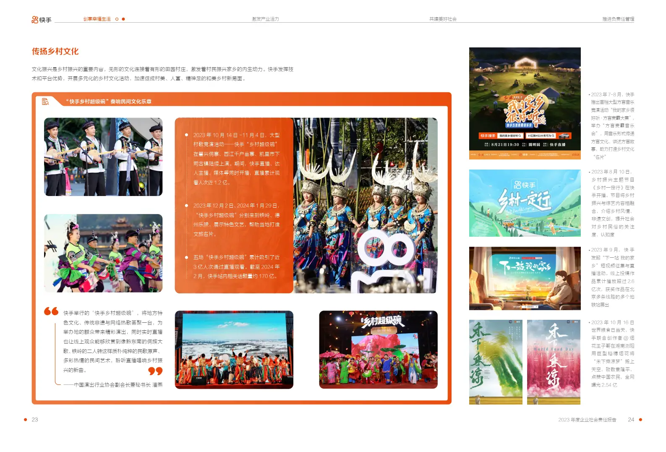Open the 我的家乡很好听 night event poster
Screen dimensions: 666x452
[525, 103]
